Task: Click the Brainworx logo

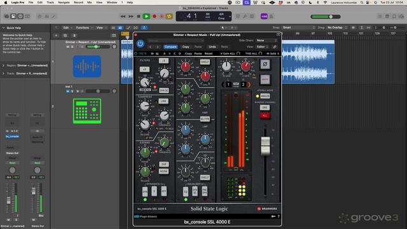Action: point(267,209)
